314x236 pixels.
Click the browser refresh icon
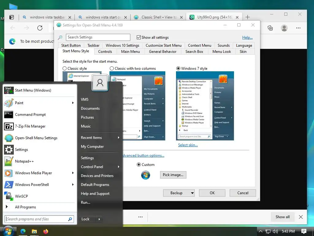point(40,28)
